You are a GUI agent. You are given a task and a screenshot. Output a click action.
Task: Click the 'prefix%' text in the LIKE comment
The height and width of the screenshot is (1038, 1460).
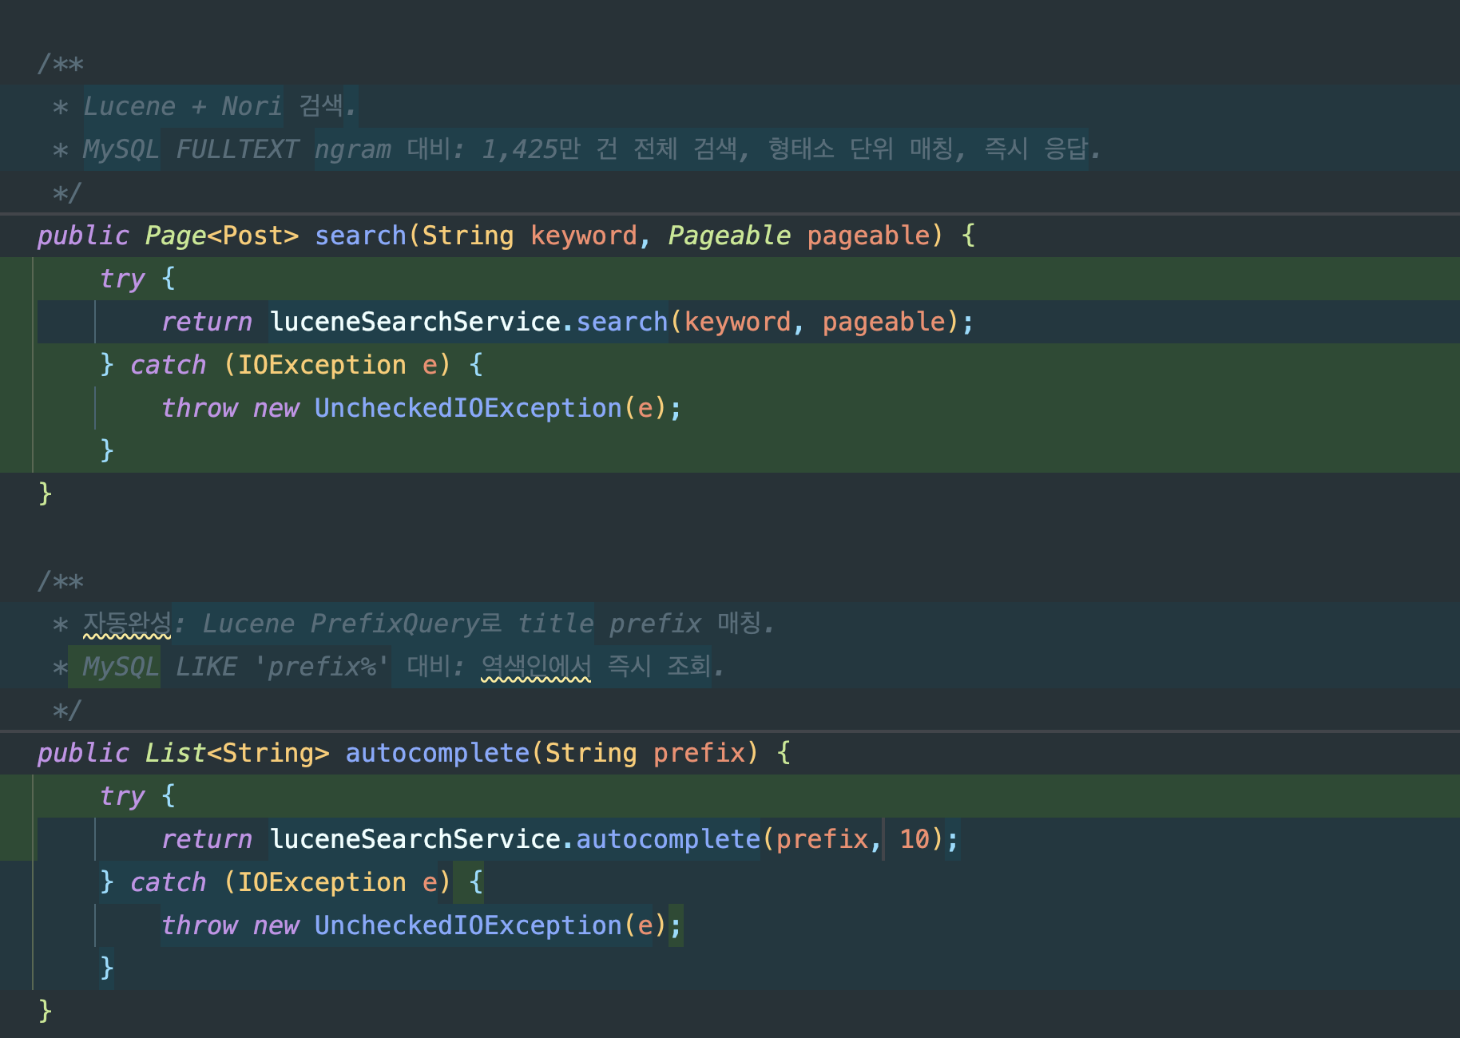(322, 667)
